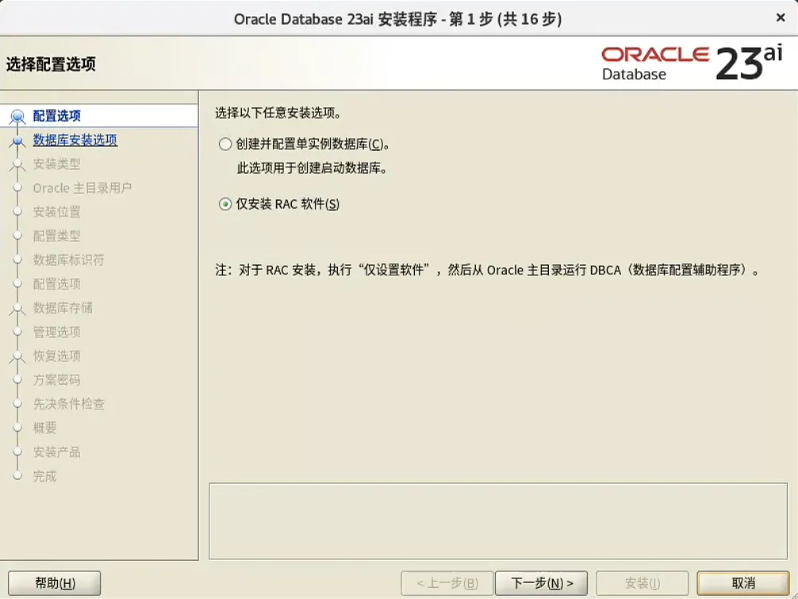Click the step icon next to 数据库安装选项

(x=17, y=140)
